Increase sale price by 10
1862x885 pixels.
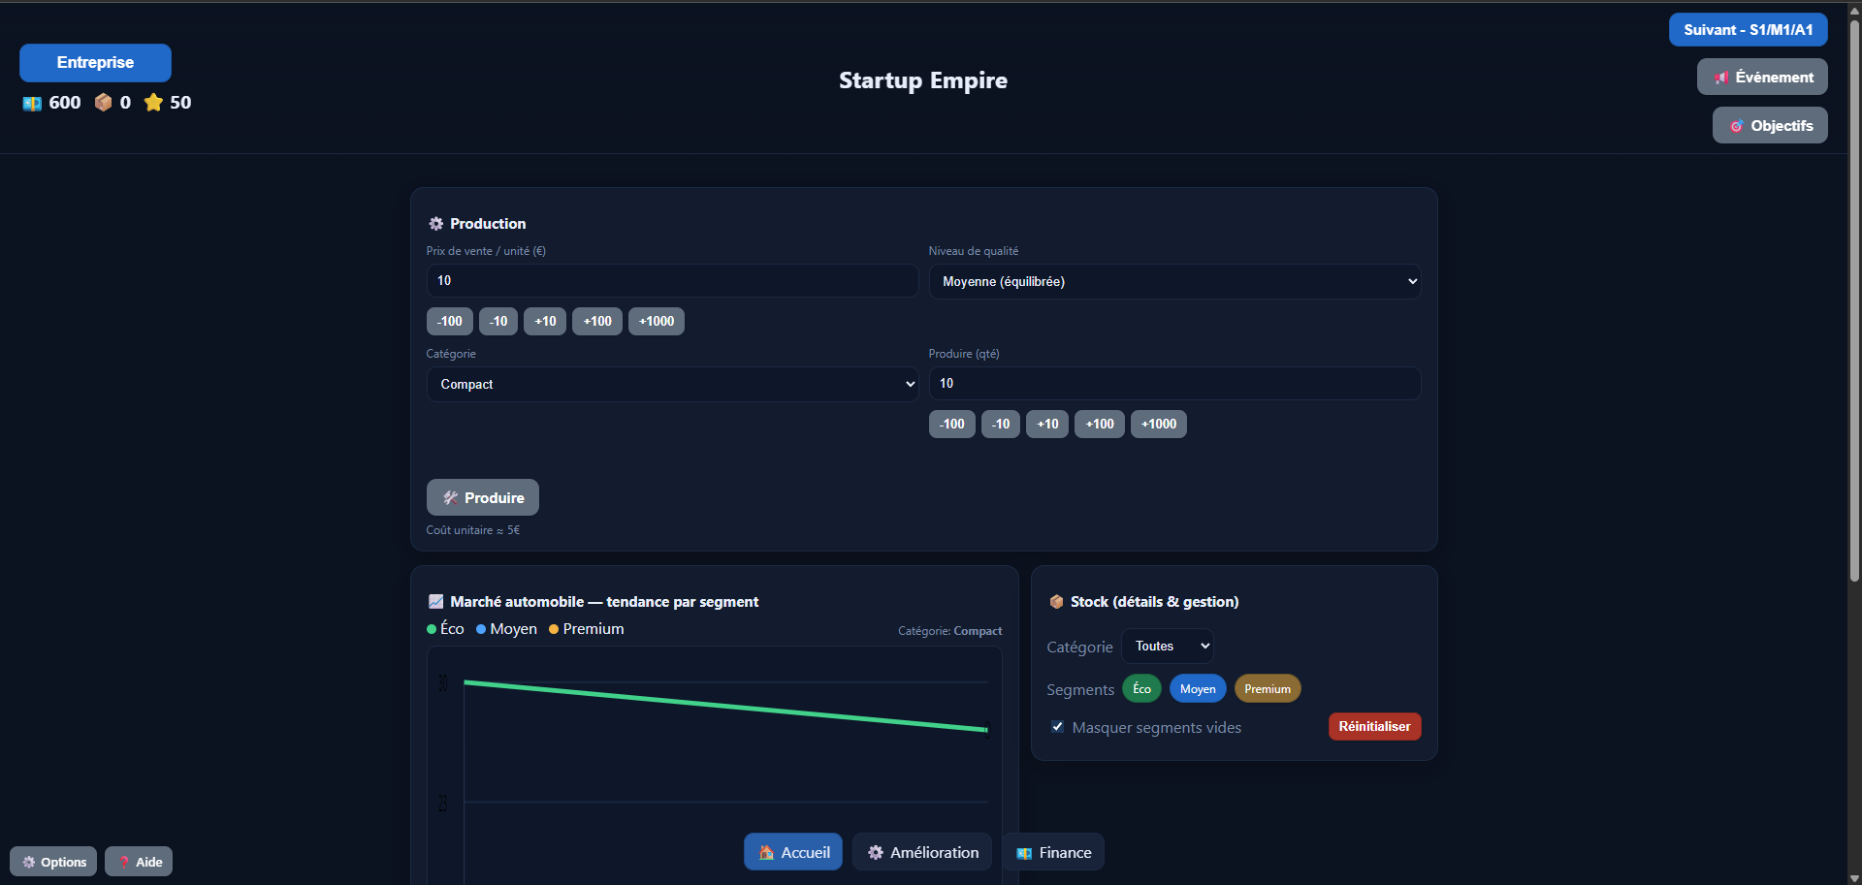545,321
